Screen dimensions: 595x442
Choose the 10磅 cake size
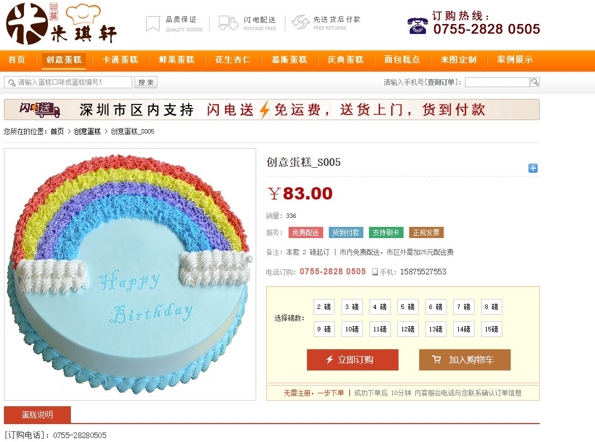(352, 329)
